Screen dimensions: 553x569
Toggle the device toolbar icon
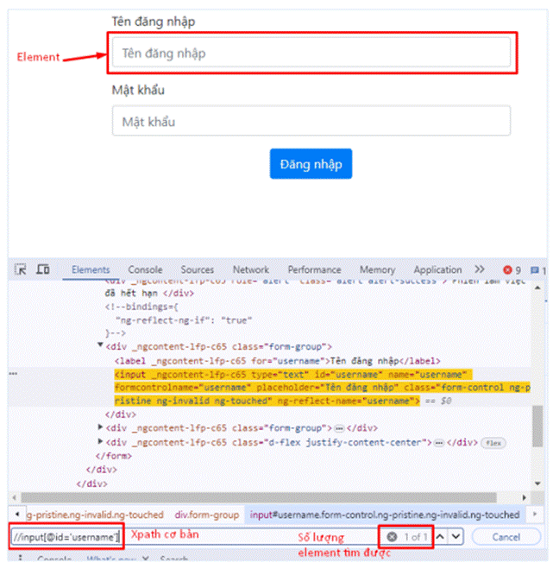(42, 269)
